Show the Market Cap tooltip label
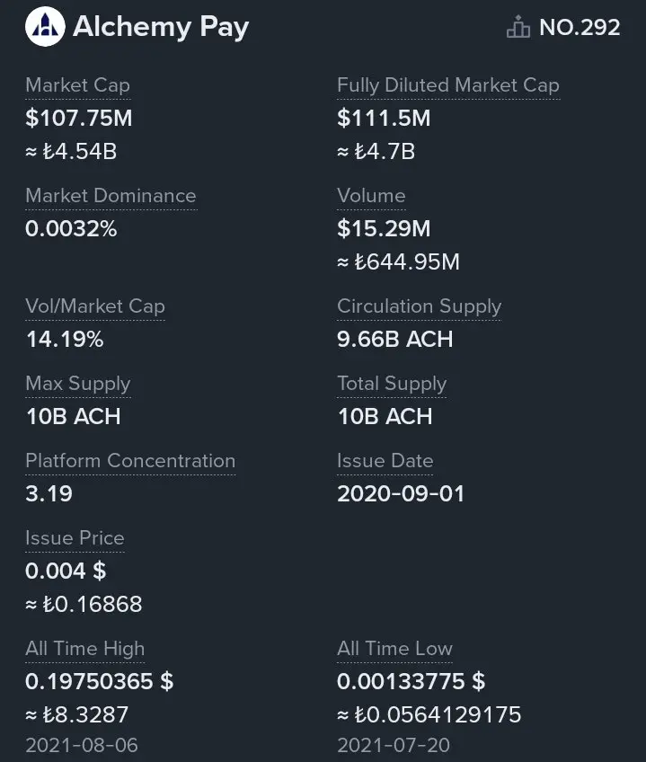 [x=78, y=85]
